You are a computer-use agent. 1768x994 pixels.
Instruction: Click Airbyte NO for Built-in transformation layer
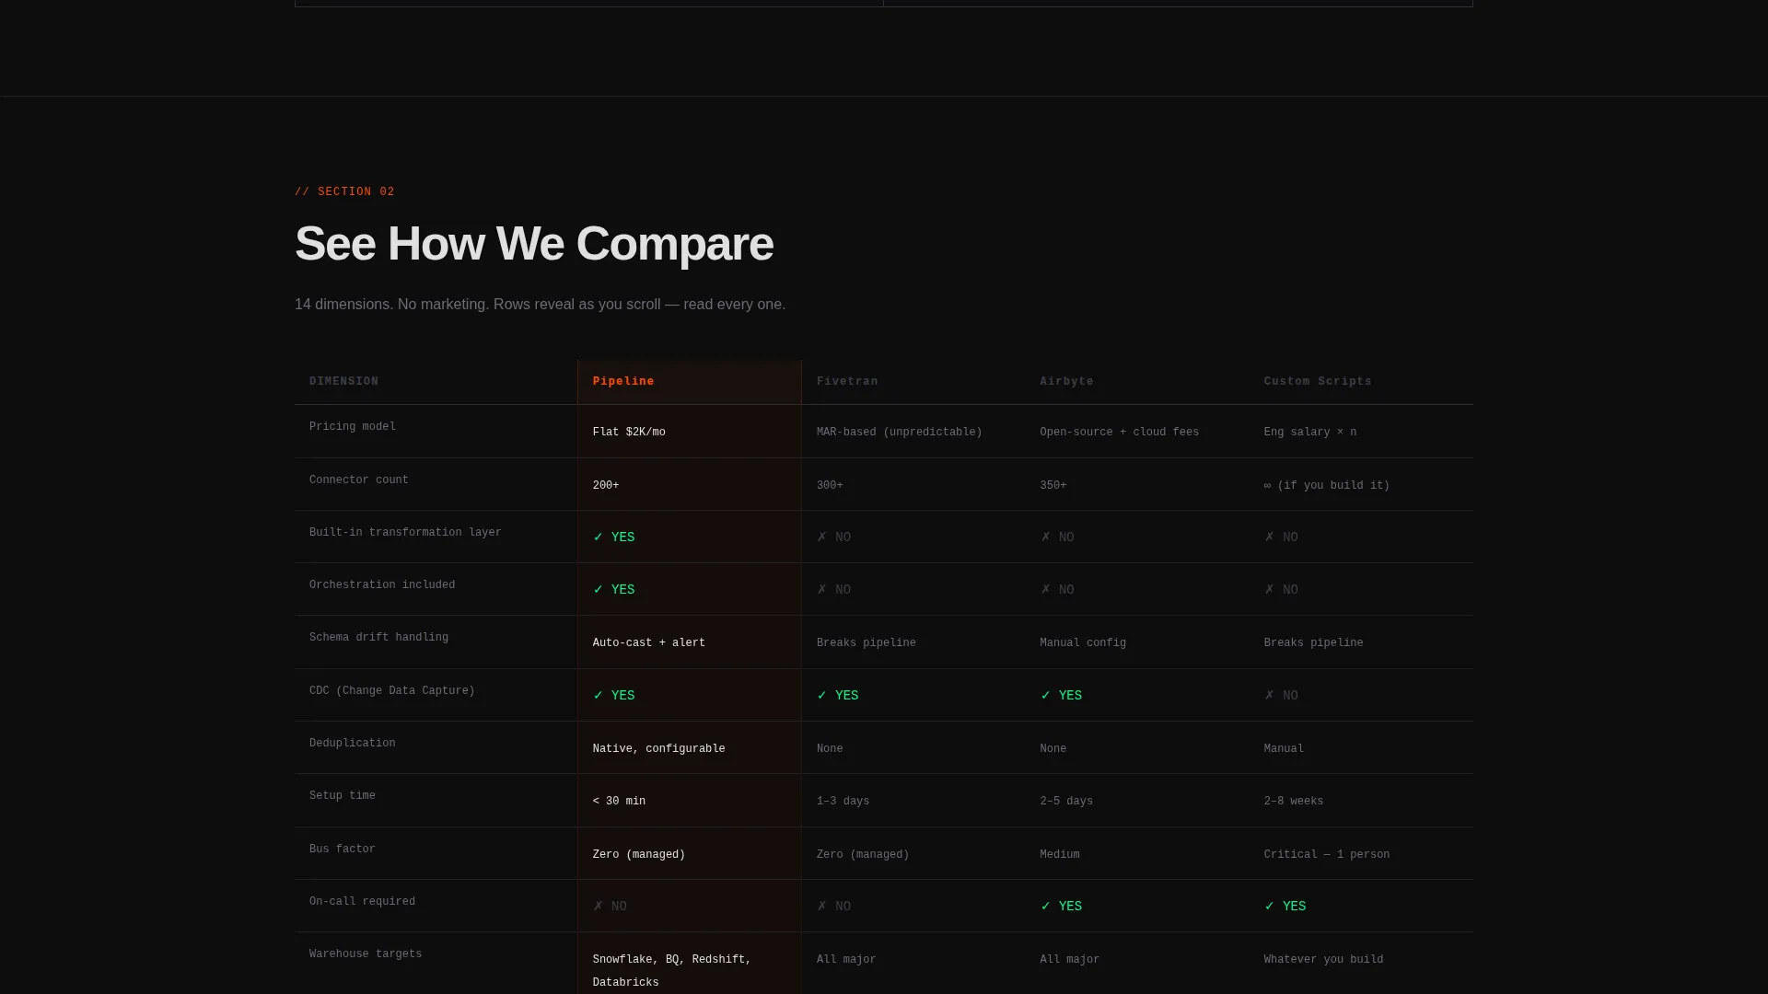pos(1057,537)
